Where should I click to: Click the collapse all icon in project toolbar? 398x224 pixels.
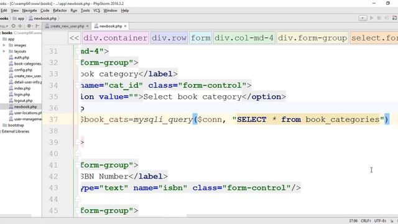coord(20,26)
